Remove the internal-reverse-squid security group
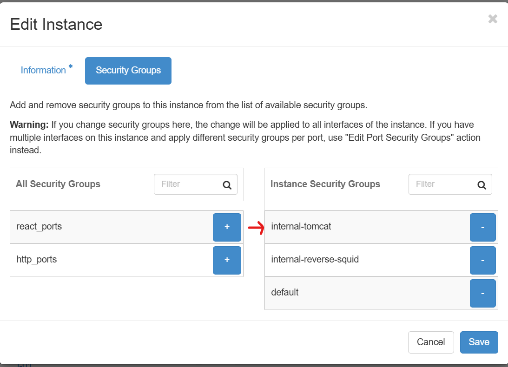The width and height of the screenshot is (508, 367). (x=483, y=260)
